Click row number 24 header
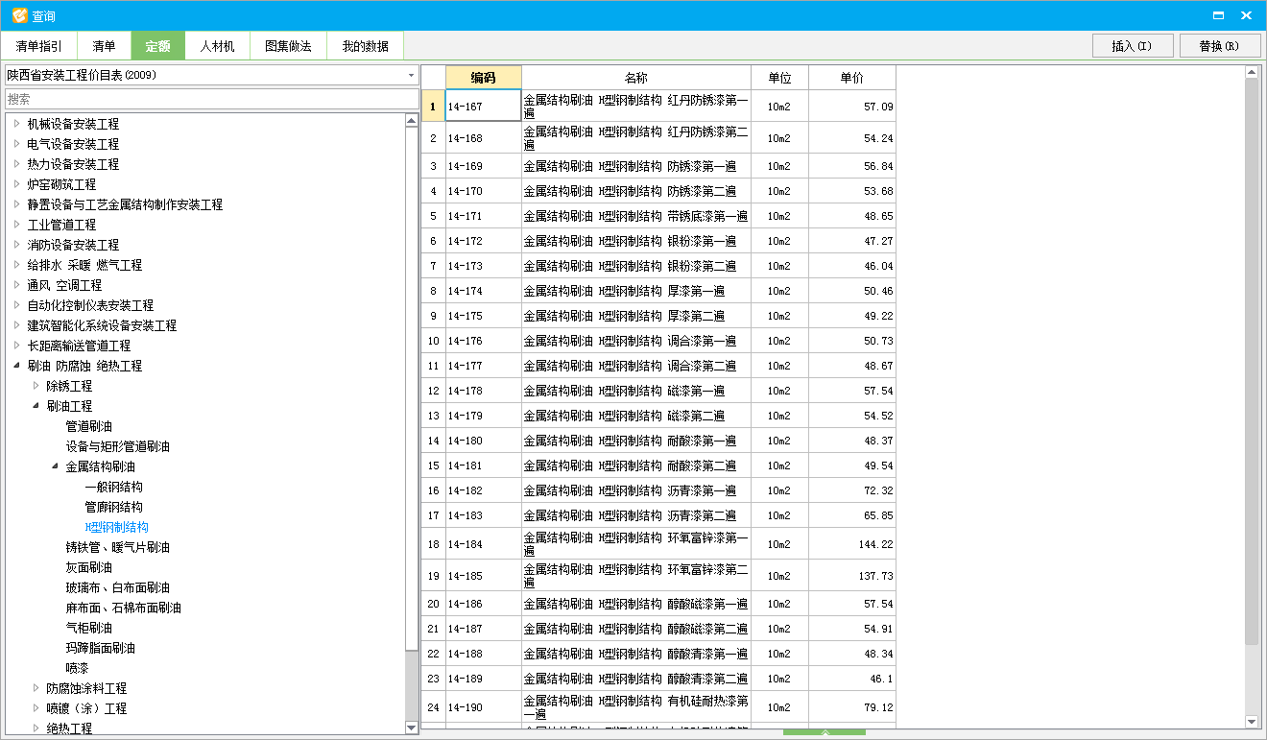This screenshot has width=1267, height=740. [433, 707]
